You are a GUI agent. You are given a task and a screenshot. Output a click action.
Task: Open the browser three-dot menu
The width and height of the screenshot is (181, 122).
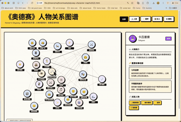point(163,3)
